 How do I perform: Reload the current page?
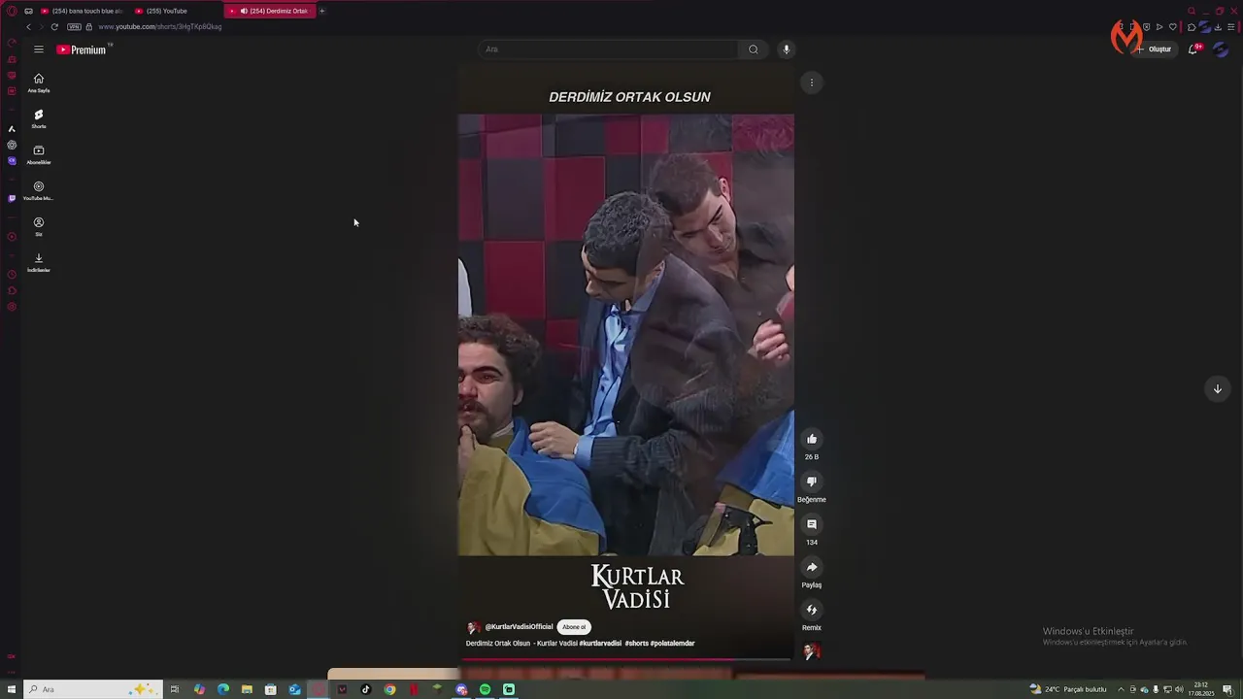point(54,27)
